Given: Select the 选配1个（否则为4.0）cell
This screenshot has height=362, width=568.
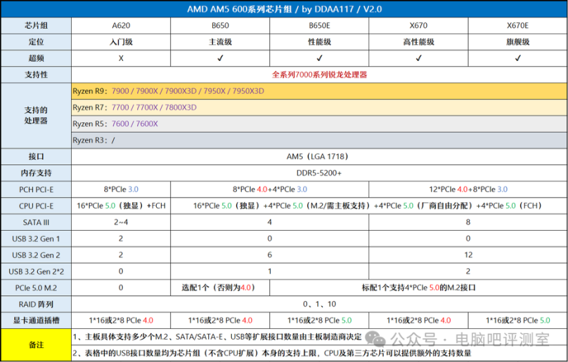Looking at the screenshot, I should click(x=220, y=288).
